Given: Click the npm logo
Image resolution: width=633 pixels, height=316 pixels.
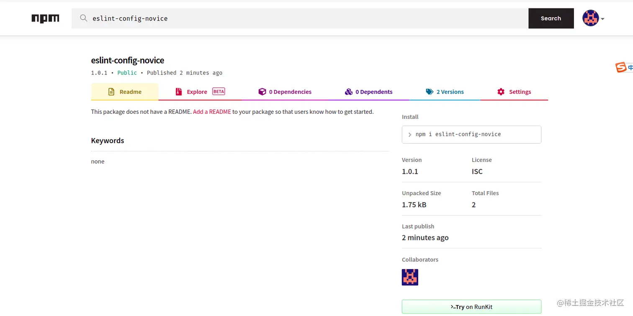Looking at the screenshot, I should [45, 18].
